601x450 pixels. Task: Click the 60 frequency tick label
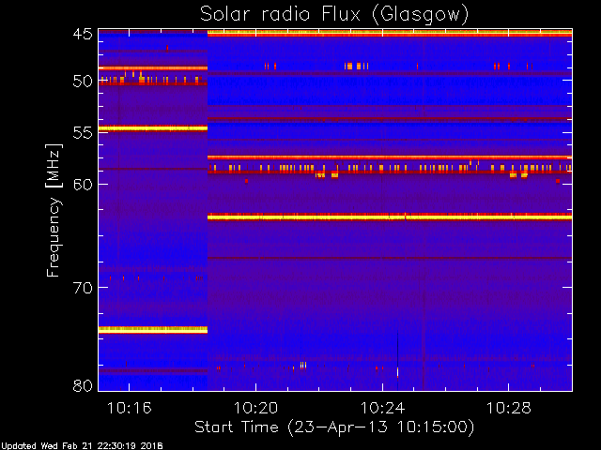tap(83, 185)
